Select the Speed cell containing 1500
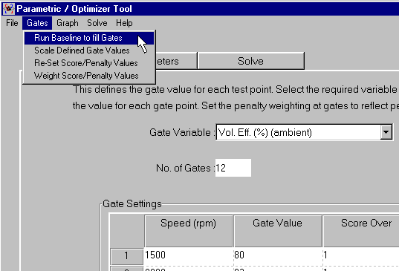Viewport: 399px width, 271px height. 188,255
